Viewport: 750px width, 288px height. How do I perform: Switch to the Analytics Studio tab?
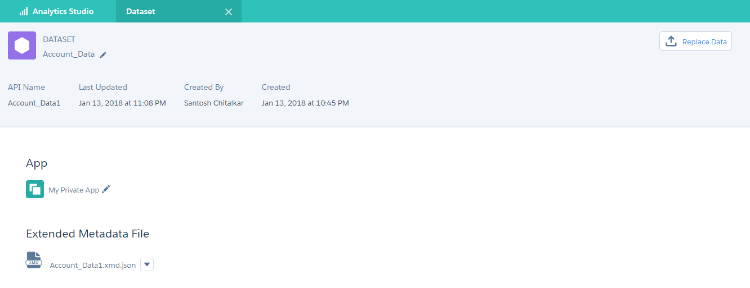pos(57,11)
